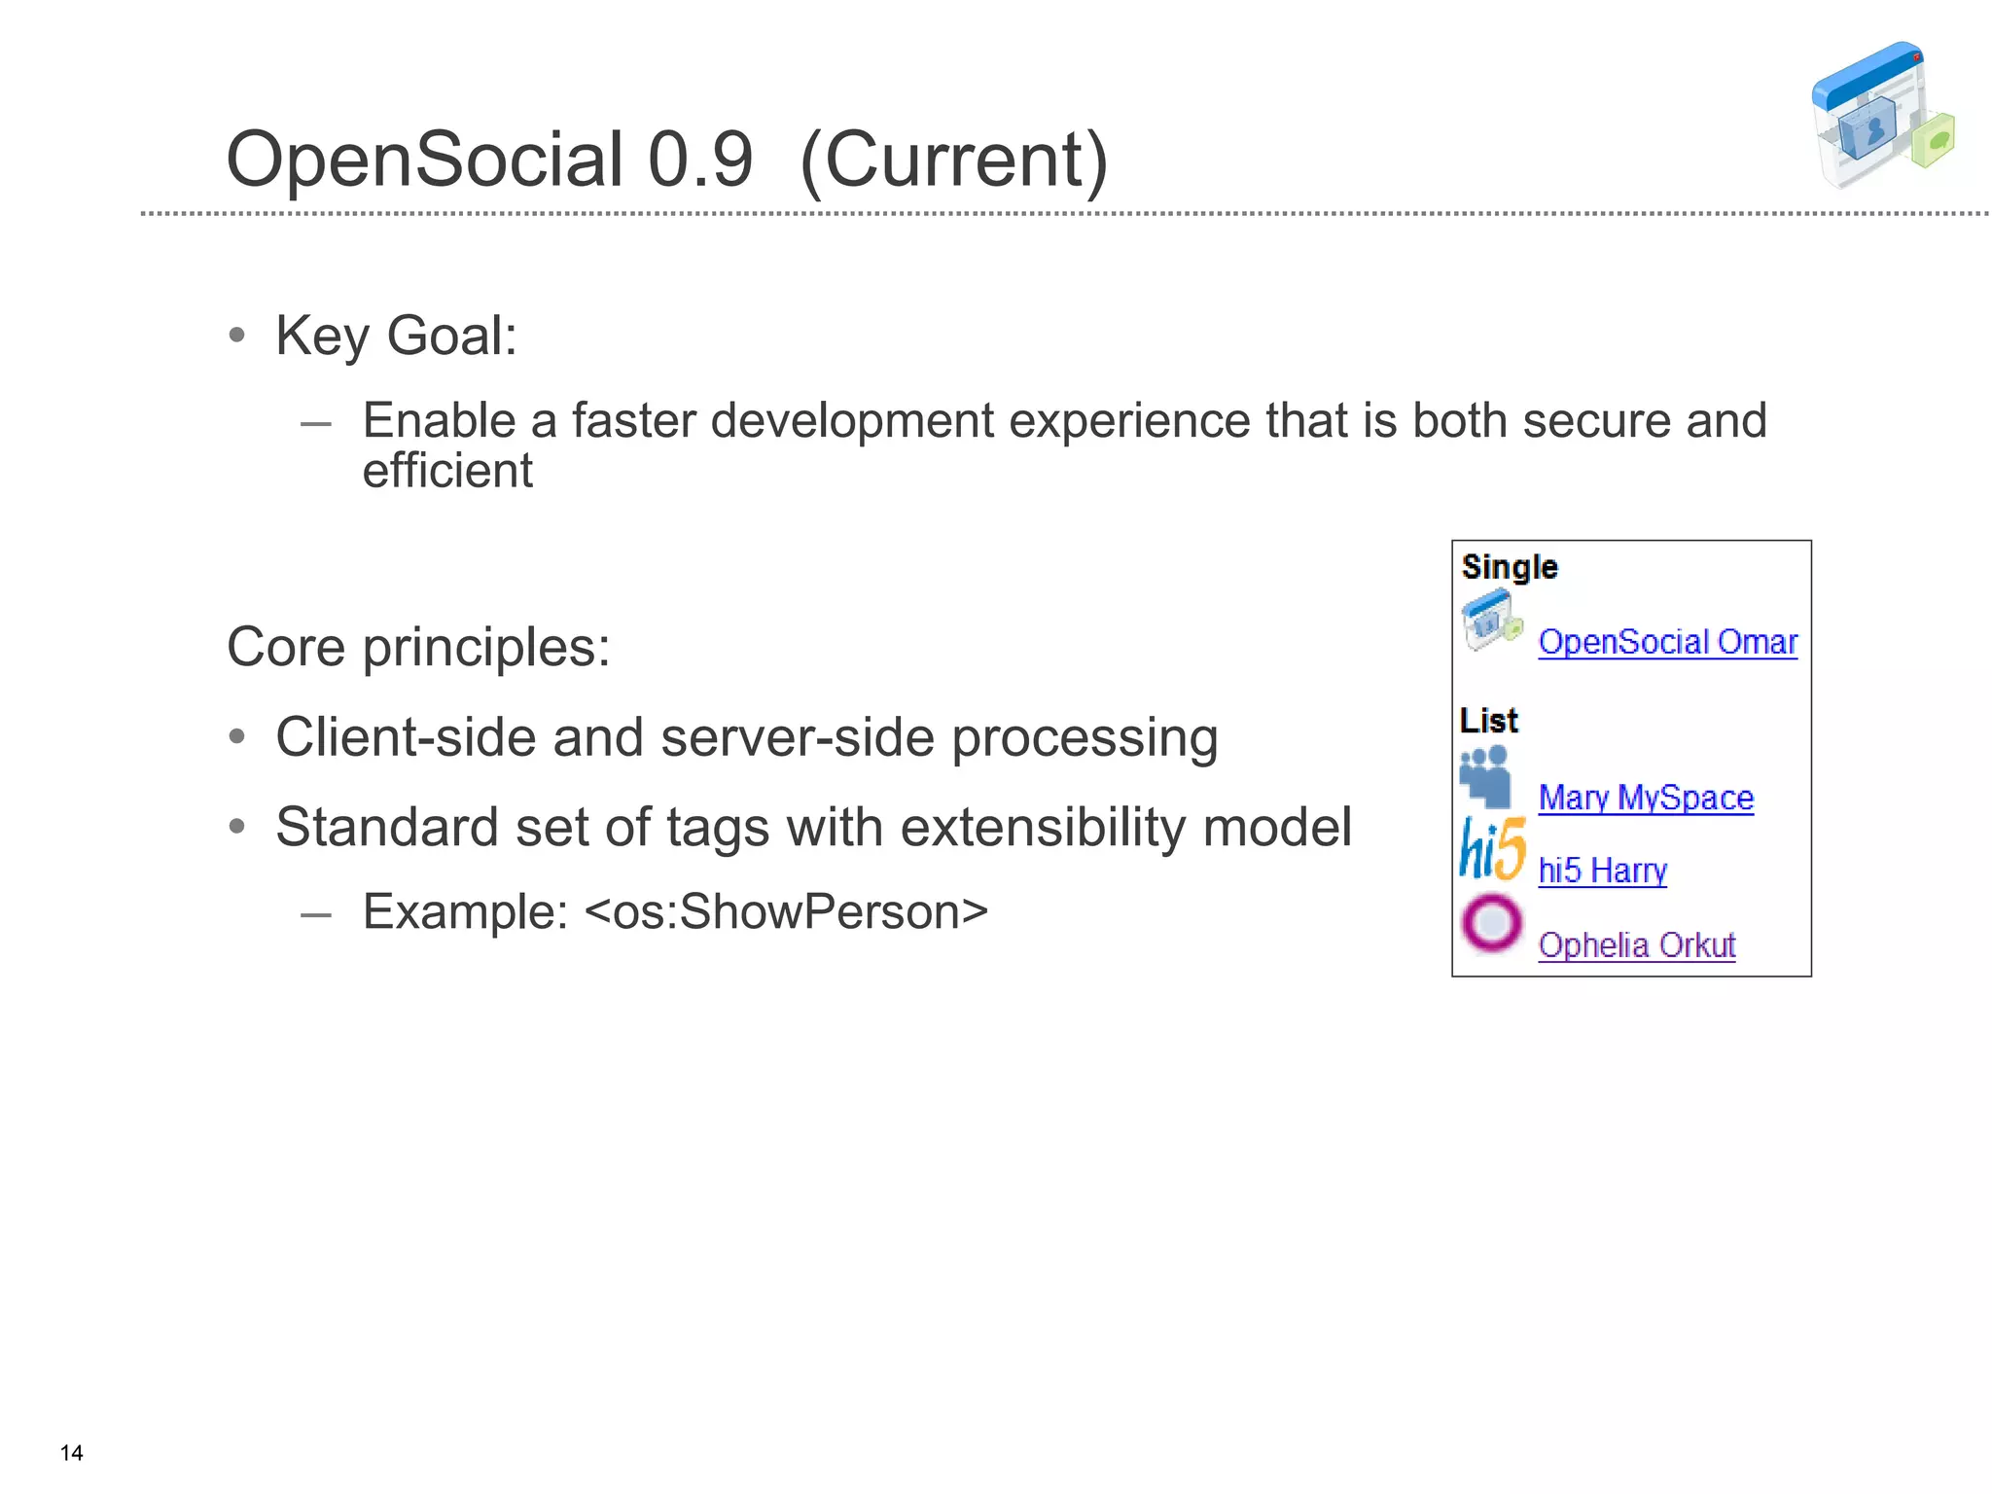Click the "Example: <os:ShowPerson>" line

pyautogui.click(x=675, y=912)
